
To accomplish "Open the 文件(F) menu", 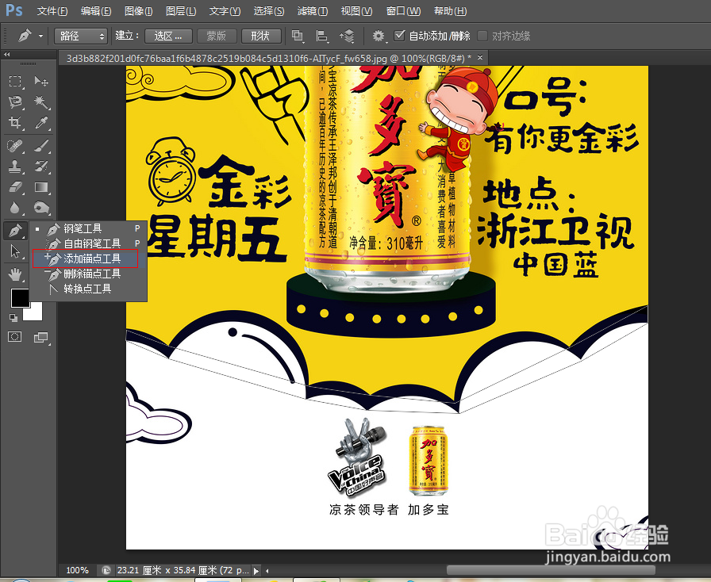I will [x=52, y=11].
